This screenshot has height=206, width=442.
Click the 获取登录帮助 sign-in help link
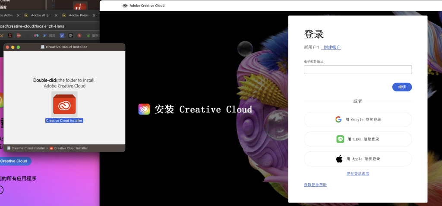tap(315, 185)
